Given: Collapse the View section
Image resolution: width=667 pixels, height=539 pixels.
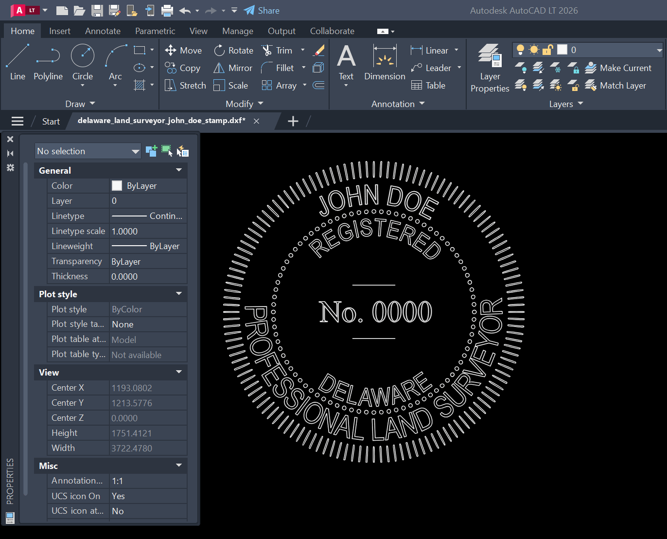Looking at the screenshot, I should tap(179, 372).
